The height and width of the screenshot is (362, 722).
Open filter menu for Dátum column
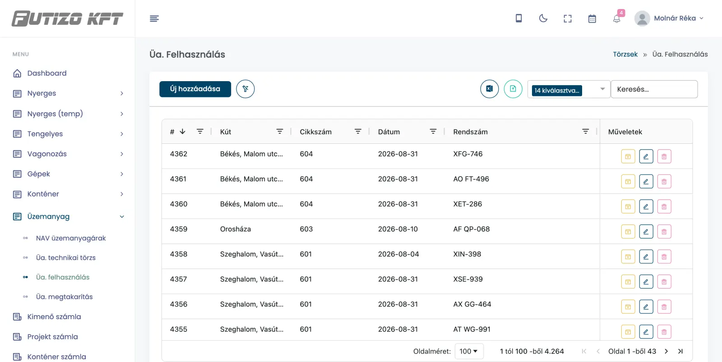433,131
